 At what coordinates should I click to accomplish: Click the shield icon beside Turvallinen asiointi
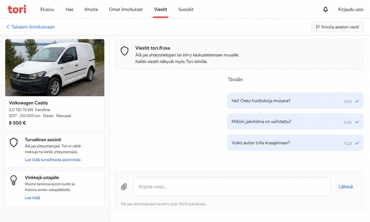(x=14, y=142)
